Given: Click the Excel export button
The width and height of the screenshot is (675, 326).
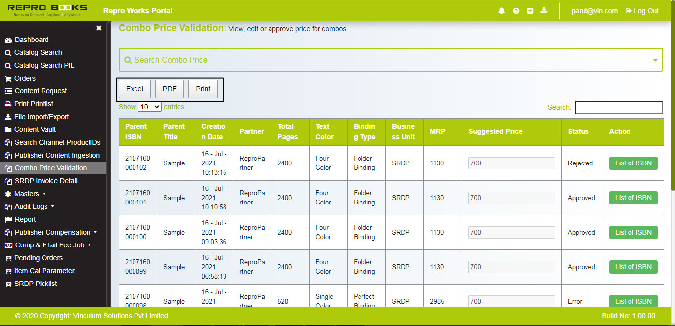Looking at the screenshot, I should pyautogui.click(x=134, y=89).
